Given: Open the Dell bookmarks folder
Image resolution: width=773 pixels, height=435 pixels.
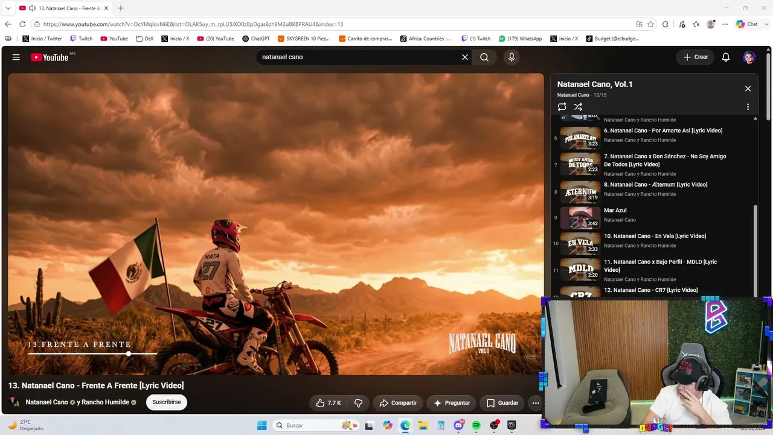Looking at the screenshot, I should [145, 39].
